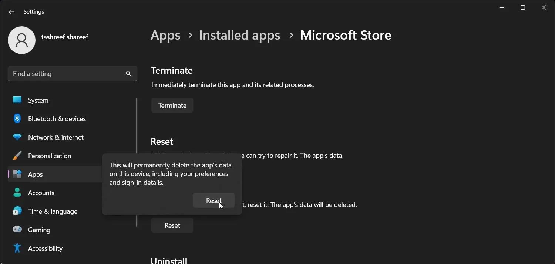Viewport: 555px width, 264px height.
Task: Click the Terminate button
Action: tap(172, 105)
